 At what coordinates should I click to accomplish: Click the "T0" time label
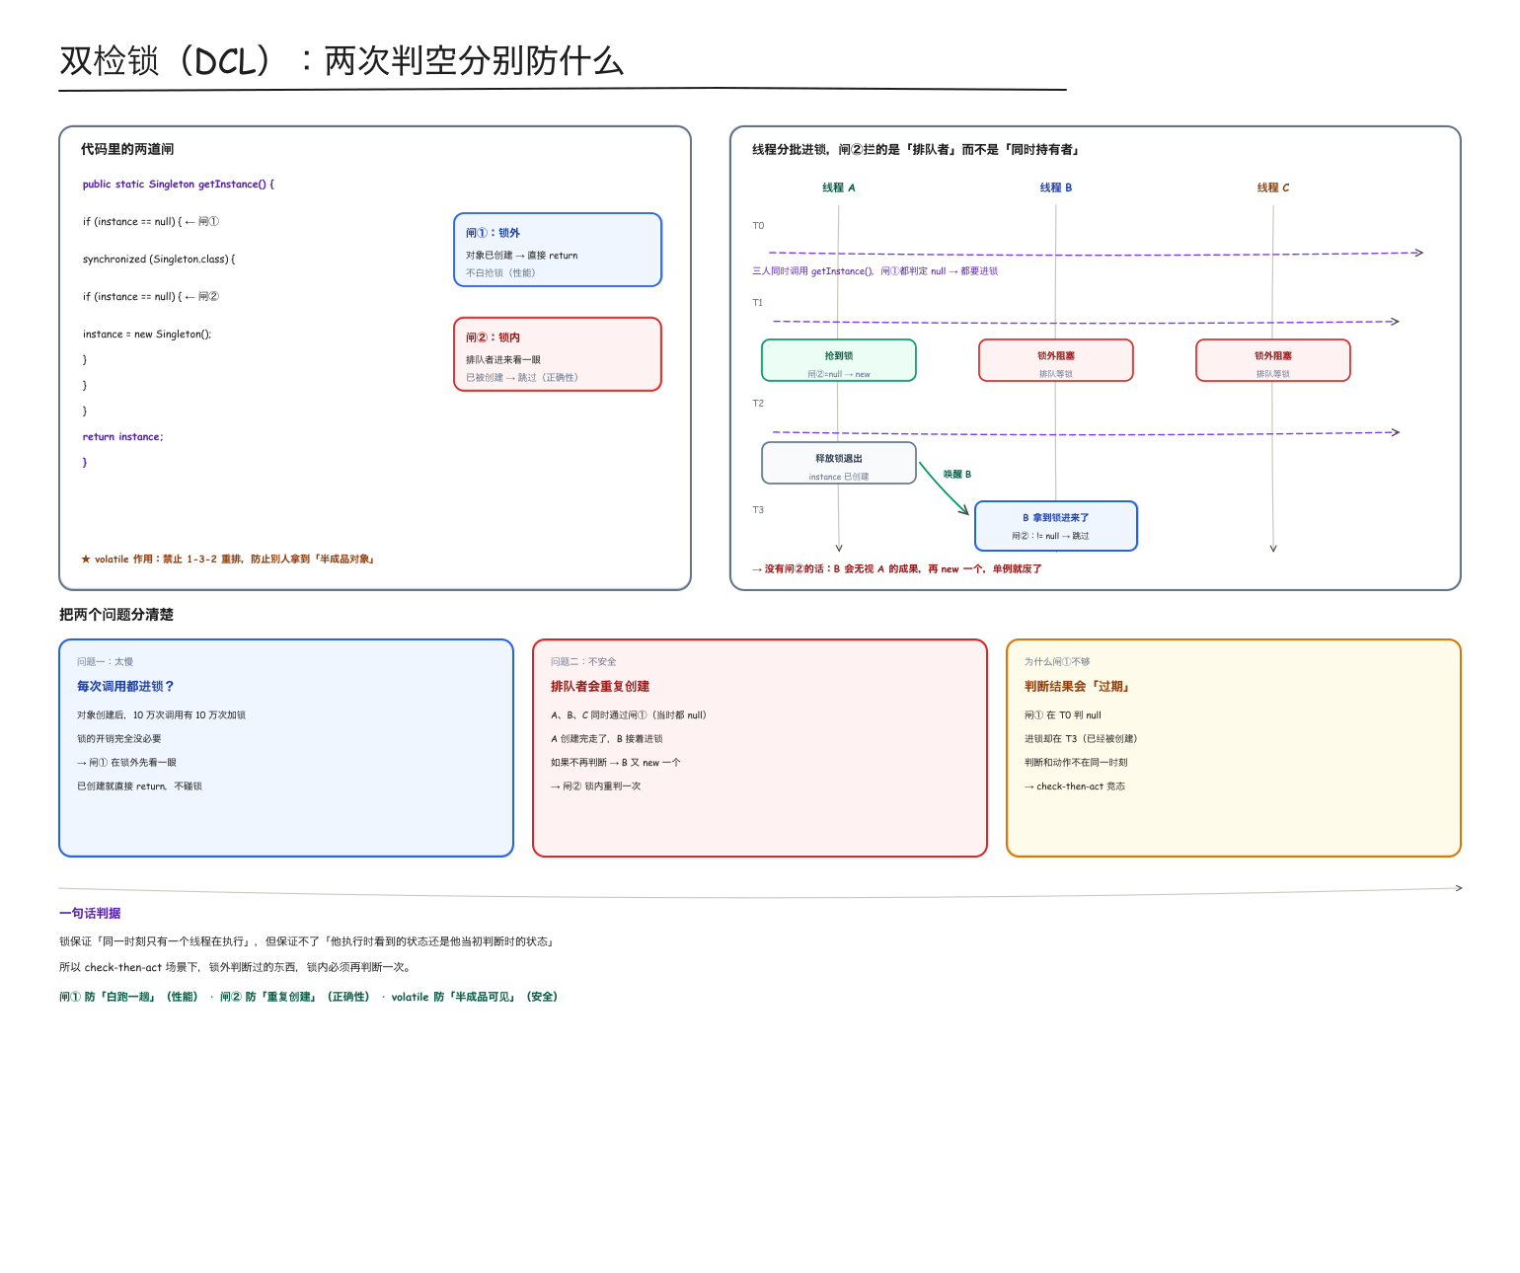(758, 226)
